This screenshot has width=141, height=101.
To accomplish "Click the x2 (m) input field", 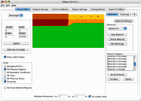I will click(x=23, y=30).
